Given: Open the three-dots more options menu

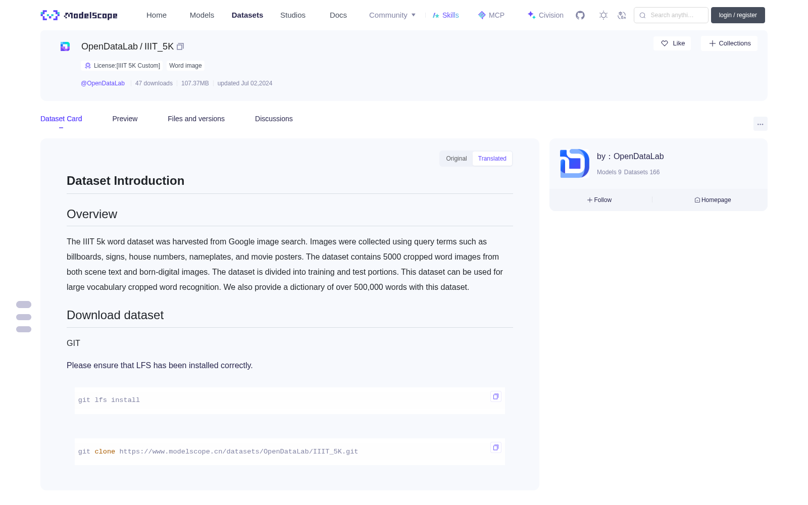Looking at the screenshot, I should click(761, 124).
